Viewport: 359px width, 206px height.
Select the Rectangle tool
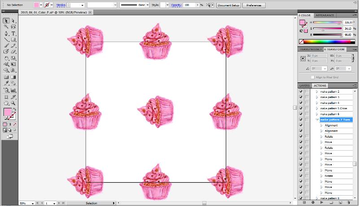click(13, 40)
